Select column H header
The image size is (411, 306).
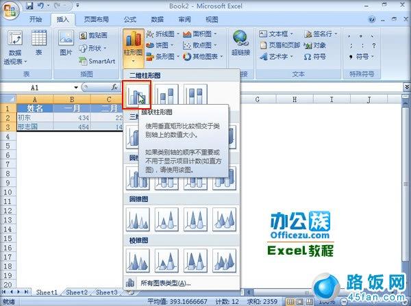click(x=295, y=99)
